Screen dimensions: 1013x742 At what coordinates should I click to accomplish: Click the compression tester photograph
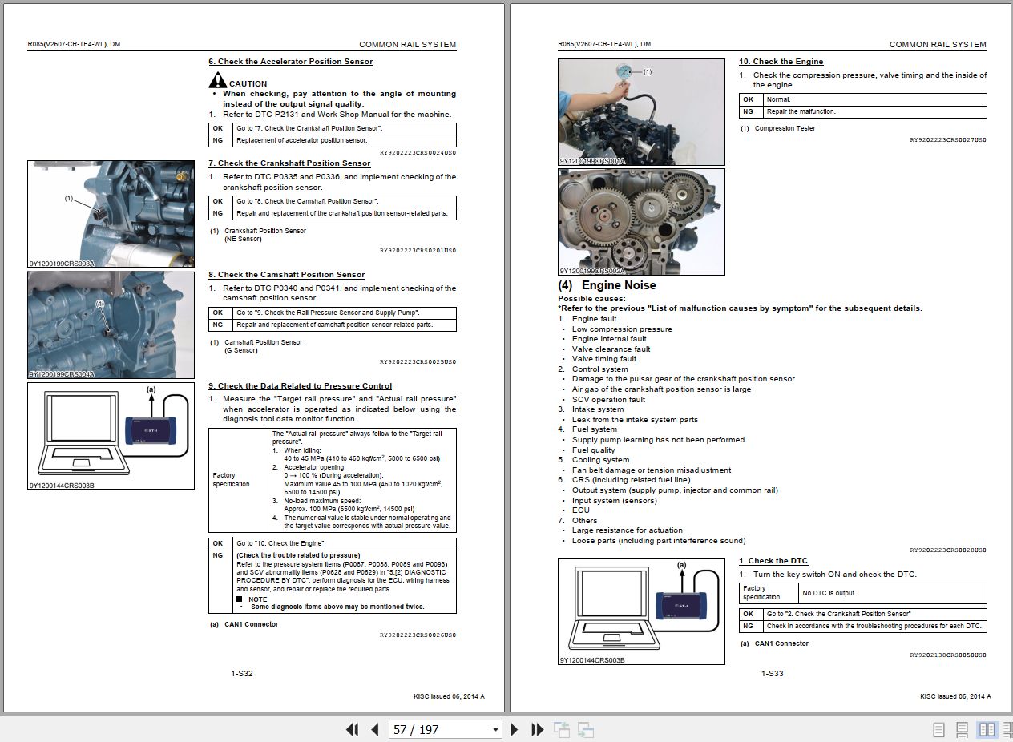click(641, 111)
